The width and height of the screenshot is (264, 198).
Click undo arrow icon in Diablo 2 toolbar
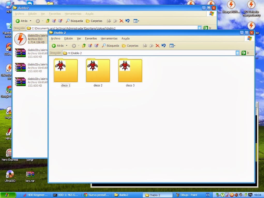(x=163, y=46)
